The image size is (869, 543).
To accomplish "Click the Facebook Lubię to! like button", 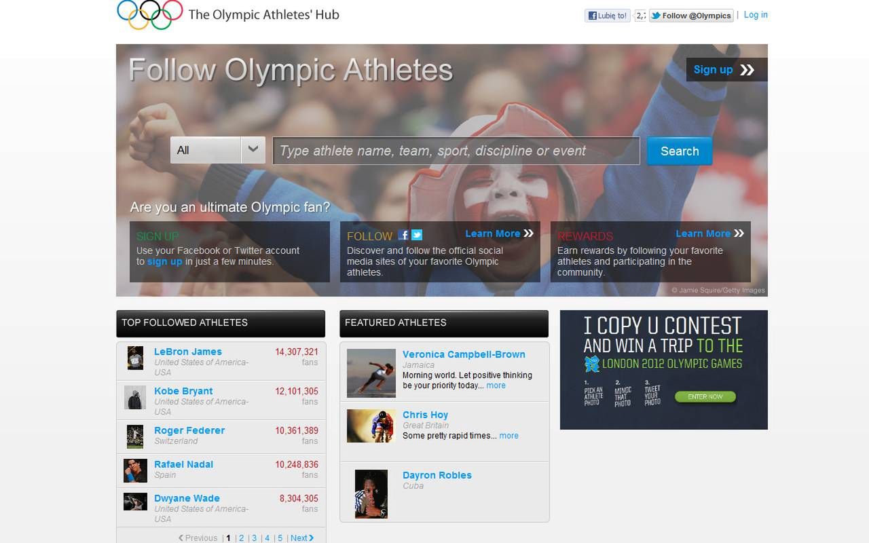I will coord(608,16).
